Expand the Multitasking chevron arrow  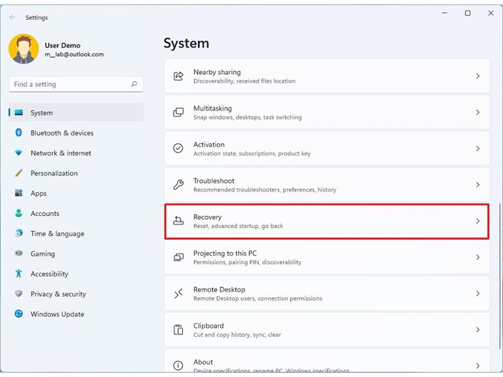[x=477, y=112]
